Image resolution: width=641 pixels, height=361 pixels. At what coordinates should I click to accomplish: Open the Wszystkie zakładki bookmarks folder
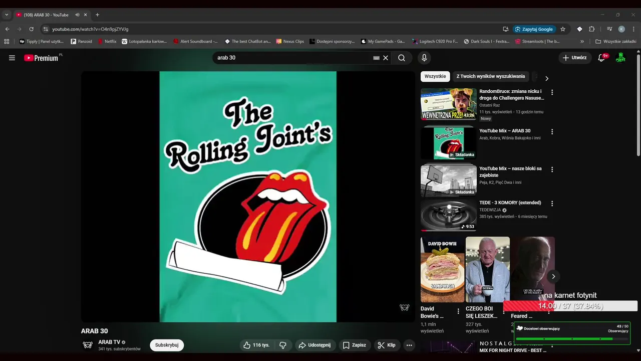click(615, 42)
